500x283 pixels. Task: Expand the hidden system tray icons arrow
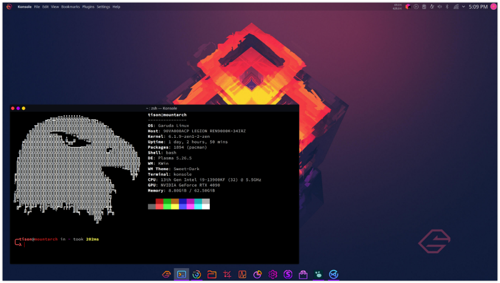463,6
